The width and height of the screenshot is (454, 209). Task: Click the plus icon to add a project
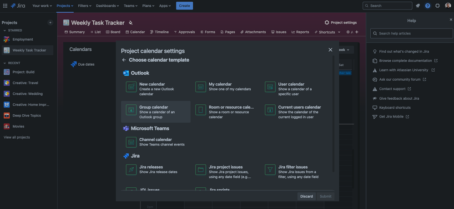[x=50, y=23]
